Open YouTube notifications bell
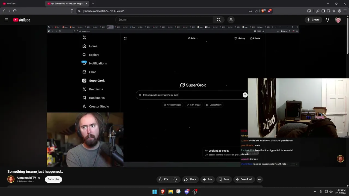The image size is (349, 196). pyautogui.click(x=327, y=20)
